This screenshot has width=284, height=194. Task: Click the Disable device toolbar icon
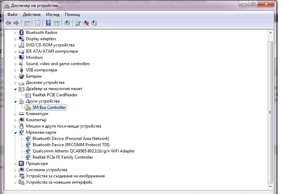click(94, 23)
